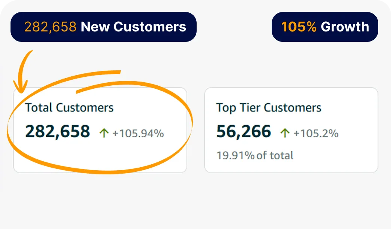Click the orange hand-drawn arrow pointing down
Viewport: 391px width, 229px height.
[x=23, y=71]
